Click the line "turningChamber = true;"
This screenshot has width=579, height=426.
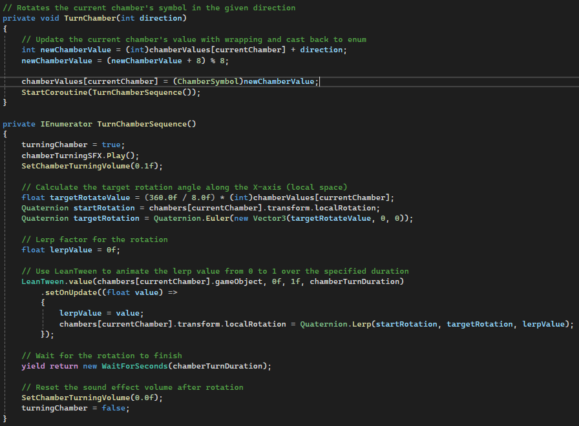click(73, 145)
